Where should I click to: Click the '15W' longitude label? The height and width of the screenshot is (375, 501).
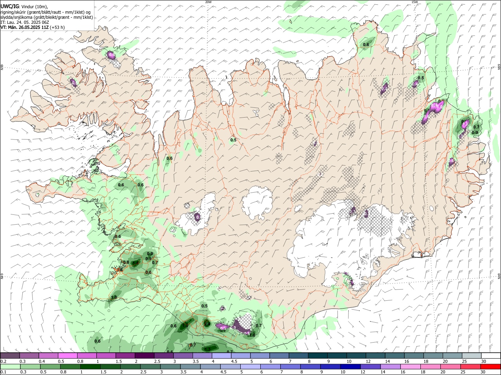pyautogui.click(x=414, y=2)
